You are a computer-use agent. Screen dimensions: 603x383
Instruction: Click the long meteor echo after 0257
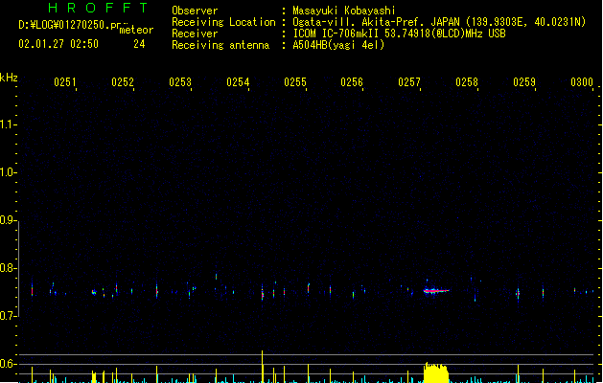coord(436,291)
